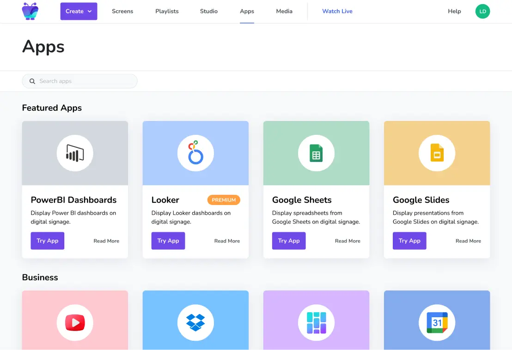The width and height of the screenshot is (512, 350).
Task: Try the Looker app
Action: click(x=168, y=241)
